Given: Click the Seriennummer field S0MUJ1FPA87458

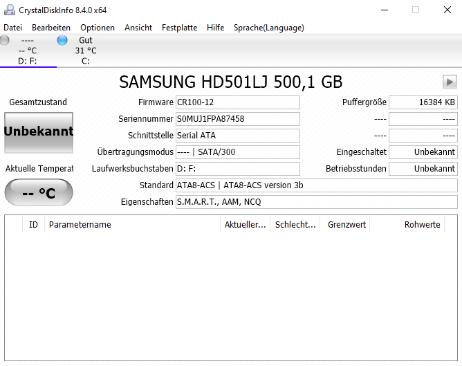Looking at the screenshot, I should 238,119.
